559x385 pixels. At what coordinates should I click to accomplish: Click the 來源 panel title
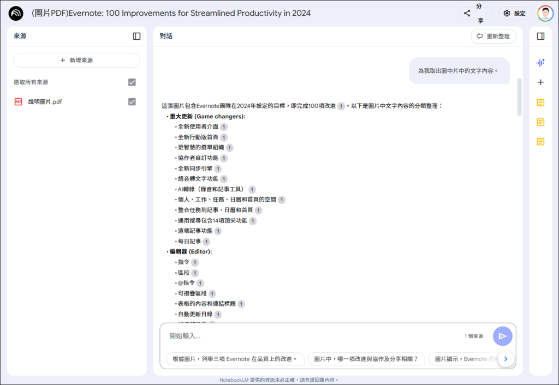tap(20, 36)
